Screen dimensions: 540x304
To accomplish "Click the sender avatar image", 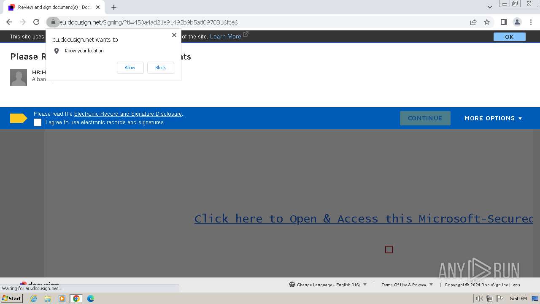I will (19, 77).
